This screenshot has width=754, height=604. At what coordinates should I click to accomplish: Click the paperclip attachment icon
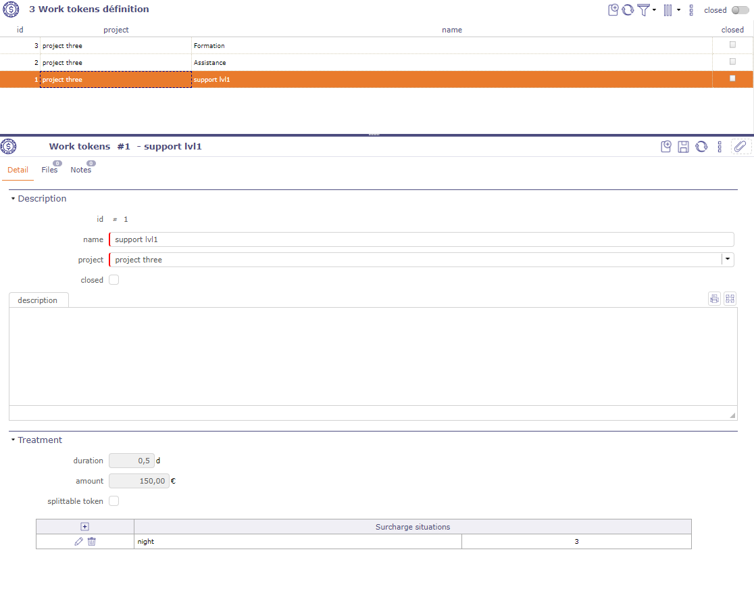point(740,147)
